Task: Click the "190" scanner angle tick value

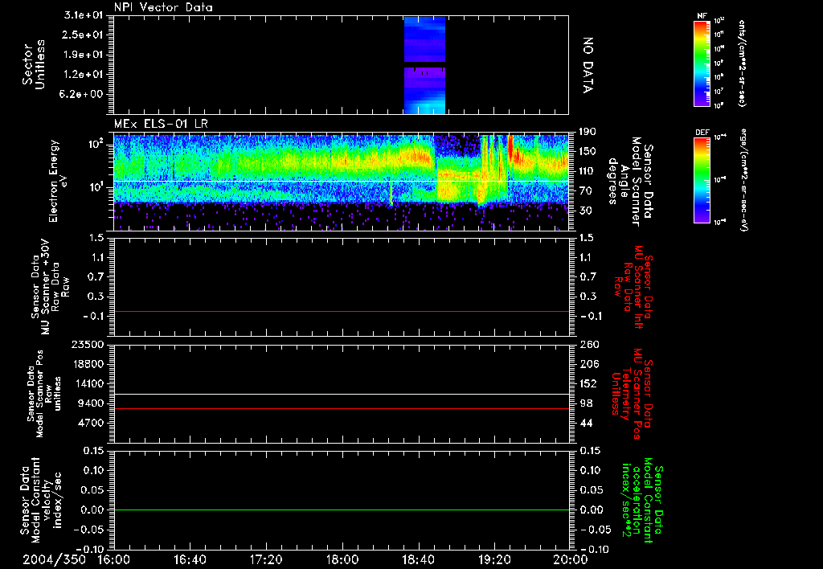Action: tap(588, 132)
